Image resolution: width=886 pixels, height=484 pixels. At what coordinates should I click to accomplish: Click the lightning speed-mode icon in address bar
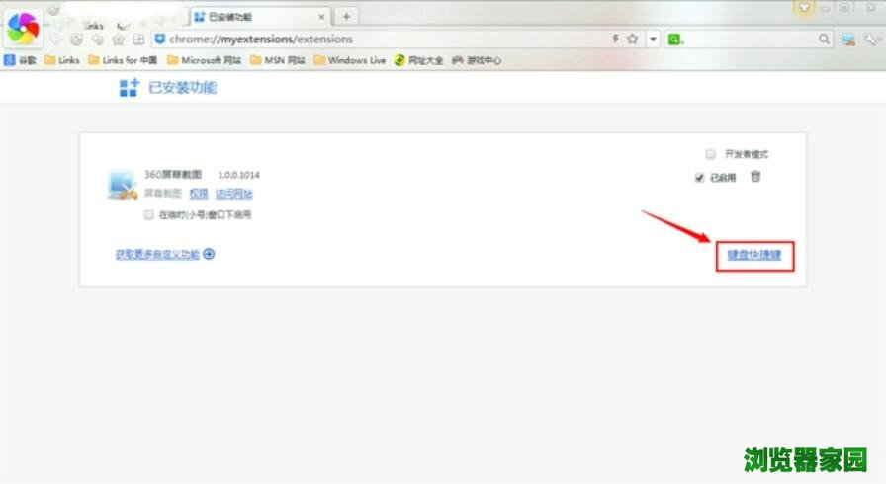pyautogui.click(x=616, y=39)
